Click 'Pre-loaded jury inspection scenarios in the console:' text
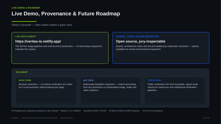This screenshot has height=124, width=221. click(35, 111)
